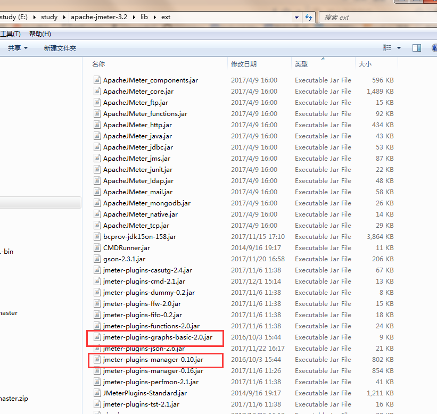Click 'study (E:)' breadcrumb segment
Screen dimensions: 437x414
click(14, 17)
